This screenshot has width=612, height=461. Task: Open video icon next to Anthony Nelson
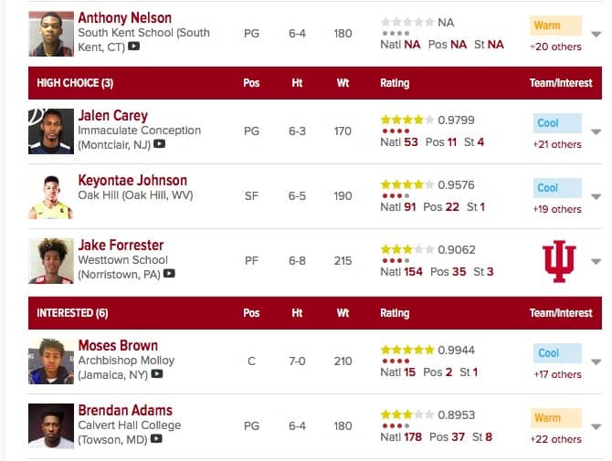(134, 47)
